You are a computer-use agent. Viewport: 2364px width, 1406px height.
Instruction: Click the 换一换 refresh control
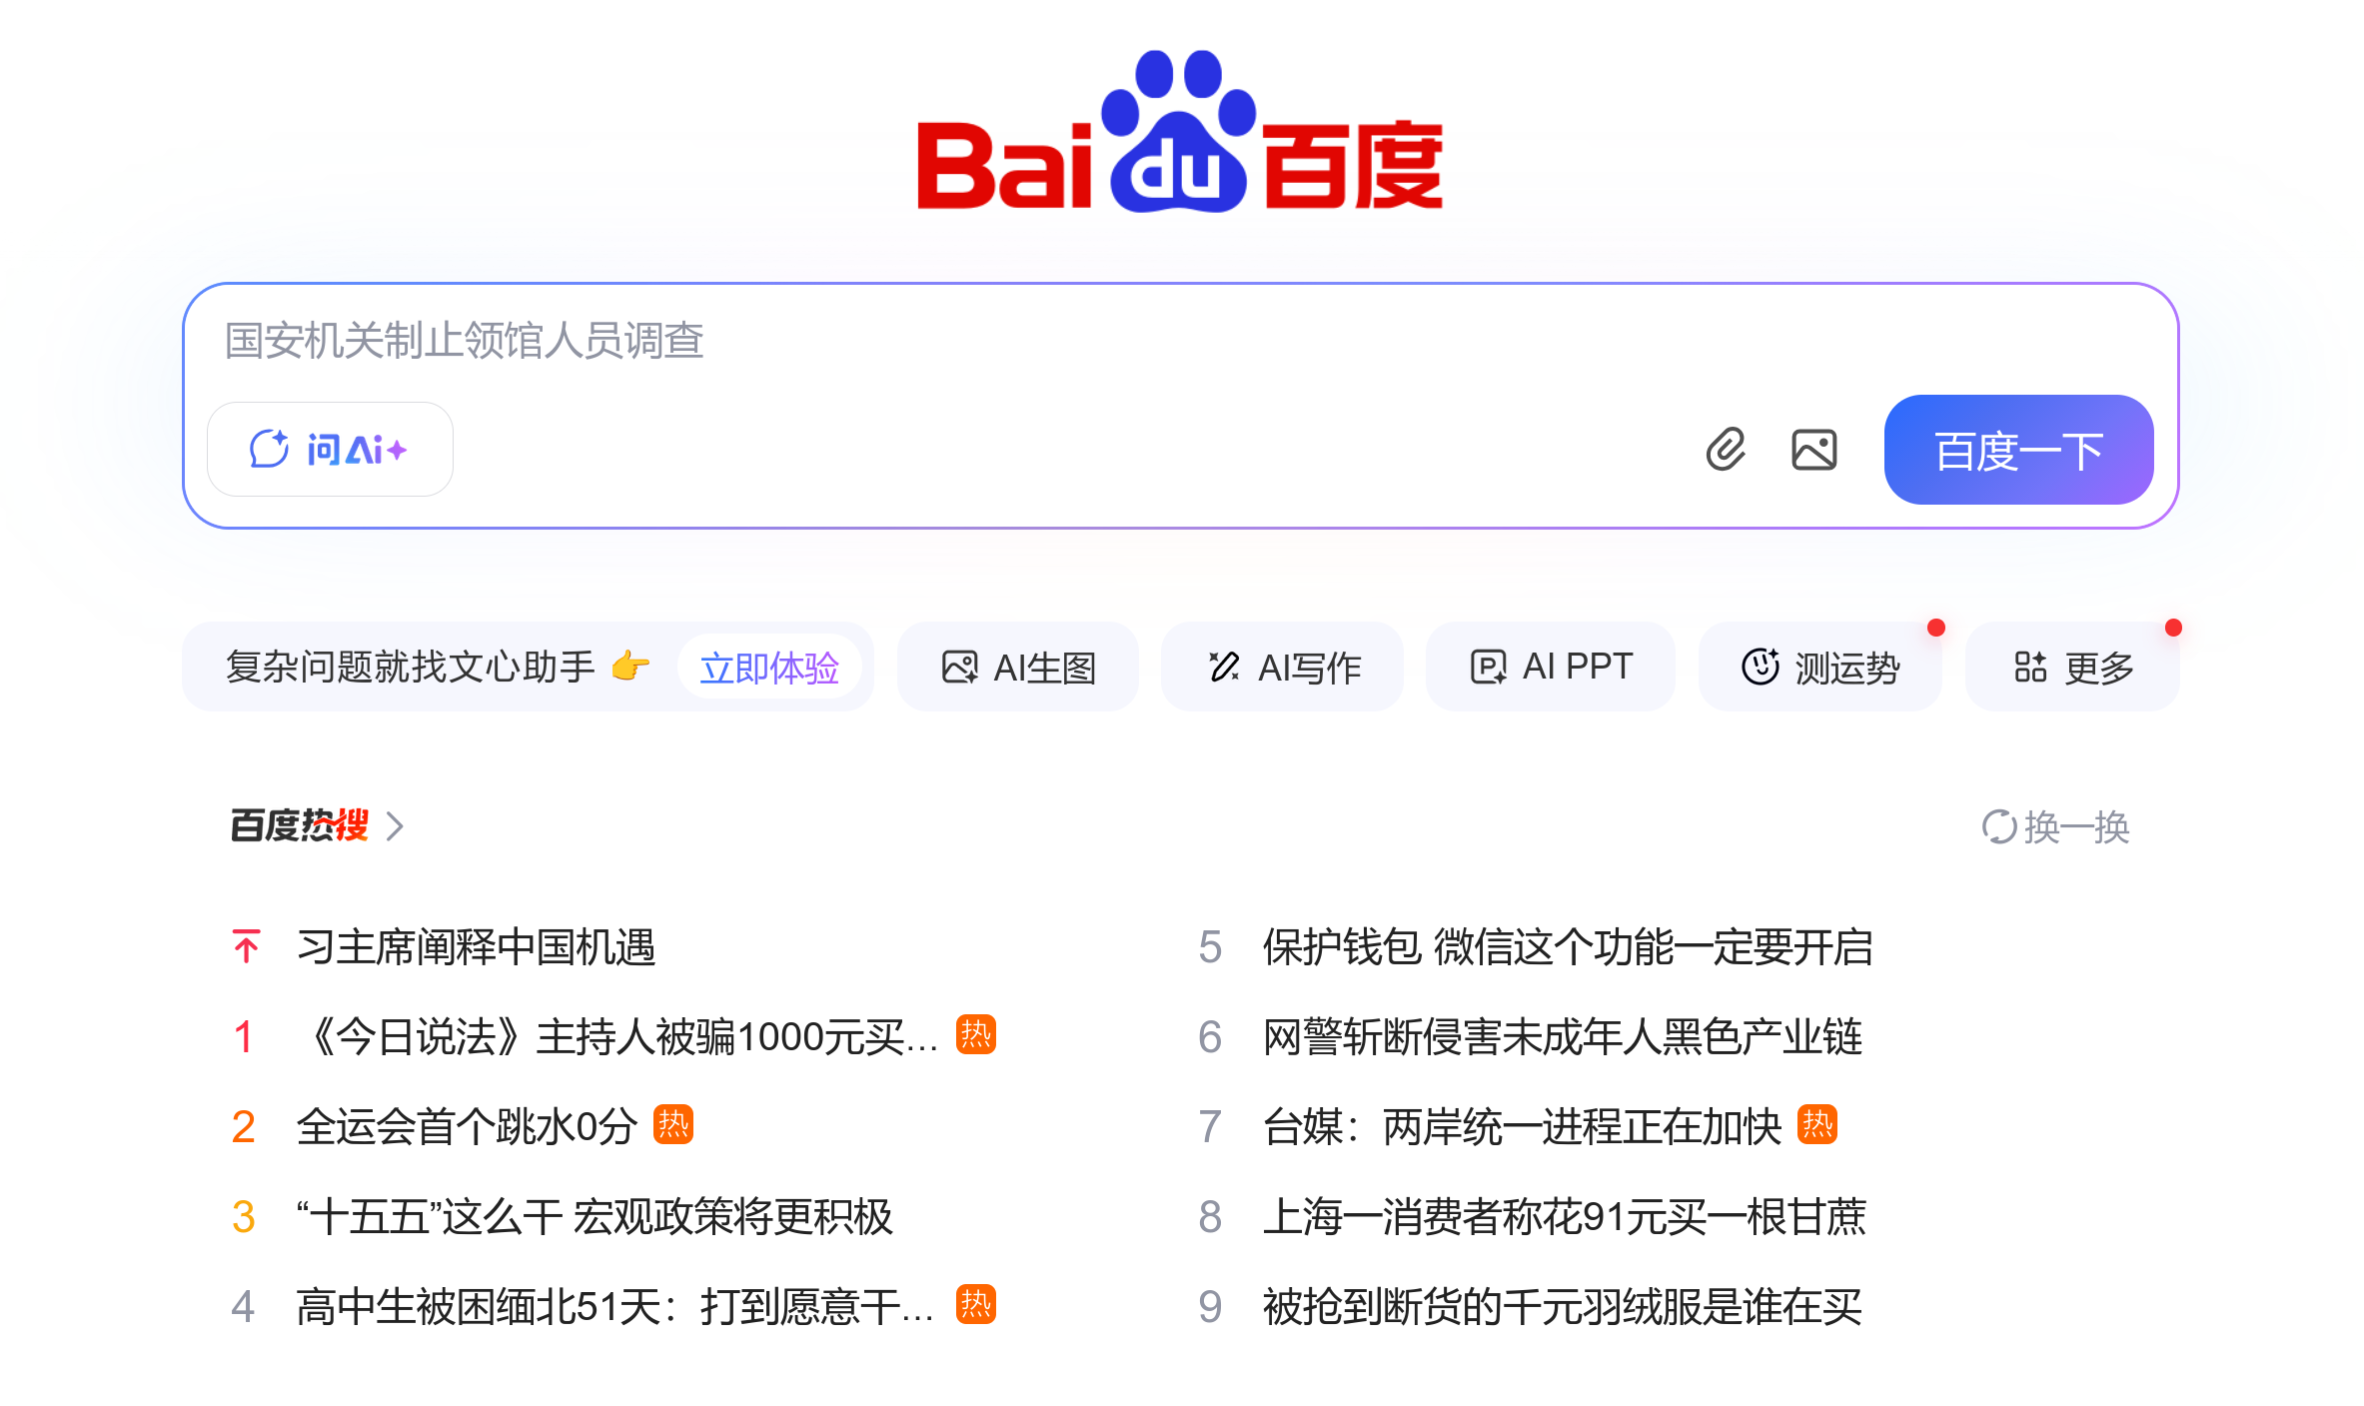coord(2056,826)
